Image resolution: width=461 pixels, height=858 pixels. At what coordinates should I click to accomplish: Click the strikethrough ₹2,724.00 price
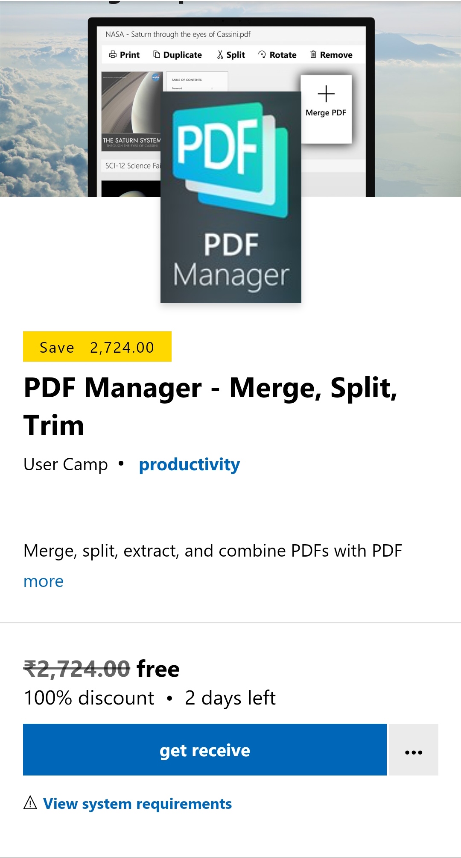[x=77, y=669]
